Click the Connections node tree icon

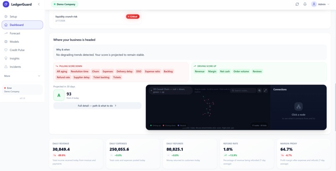point(298,107)
